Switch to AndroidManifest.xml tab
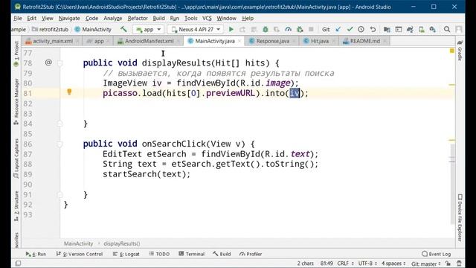The width and height of the screenshot is (476, 268). (x=149, y=41)
